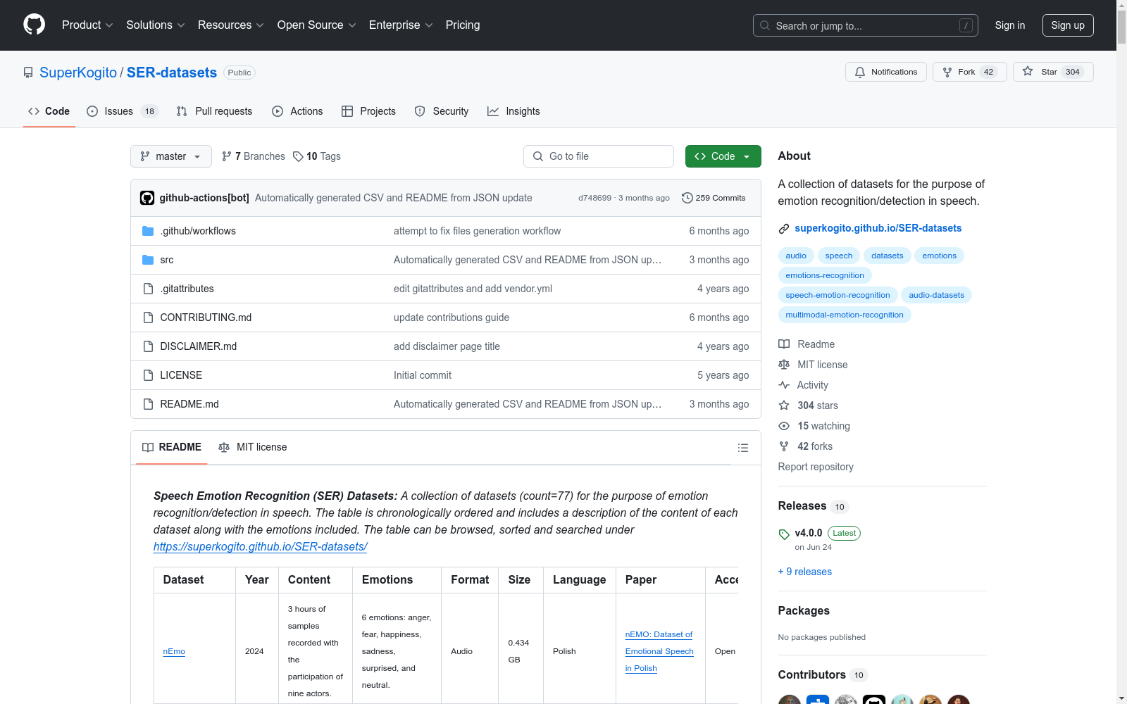Click the search magnifier icon in header
Viewport: 1127px width, 704px height.
tap(765, 25)
